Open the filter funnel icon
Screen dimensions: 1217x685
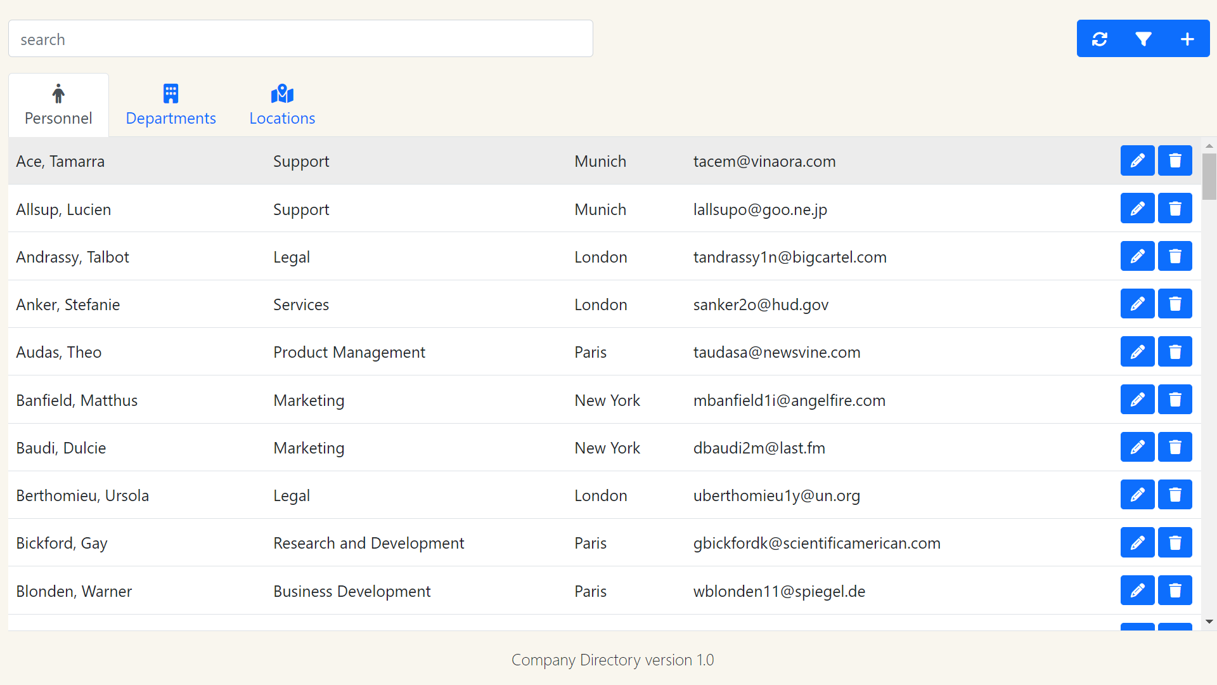point(1143,39)
